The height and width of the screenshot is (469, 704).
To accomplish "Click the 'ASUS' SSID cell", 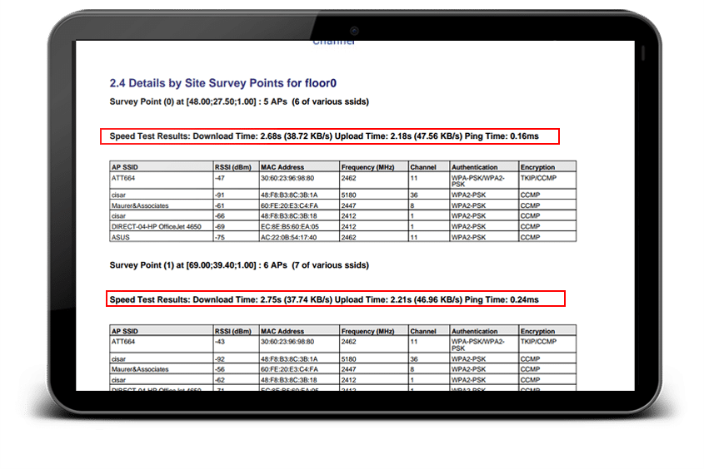I will click(x=120, y=238).
